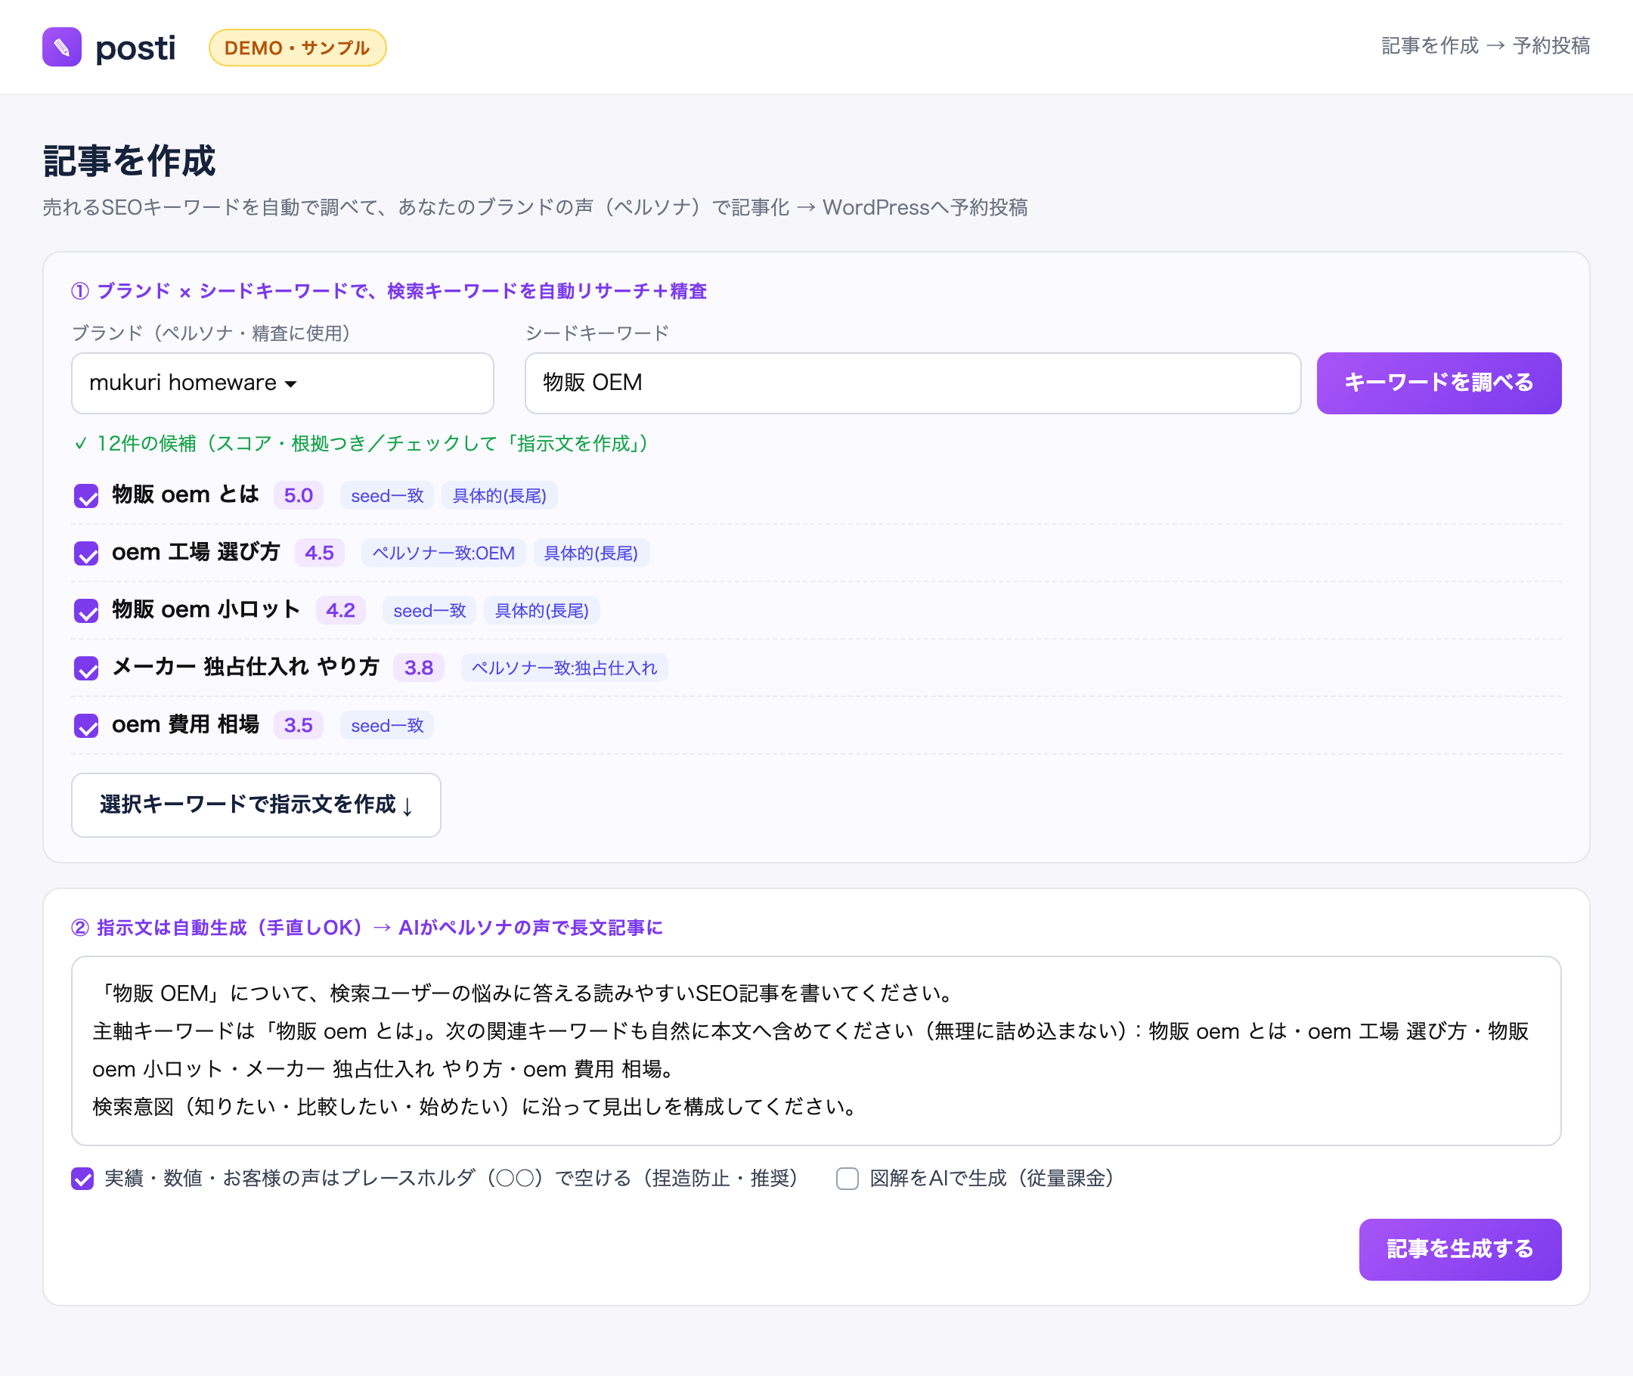This screenshot has height=1376, width=1633.
Task: Click seed一致 tag on 物販 oem 小ロット row
Action: click(x=429, y=610)
